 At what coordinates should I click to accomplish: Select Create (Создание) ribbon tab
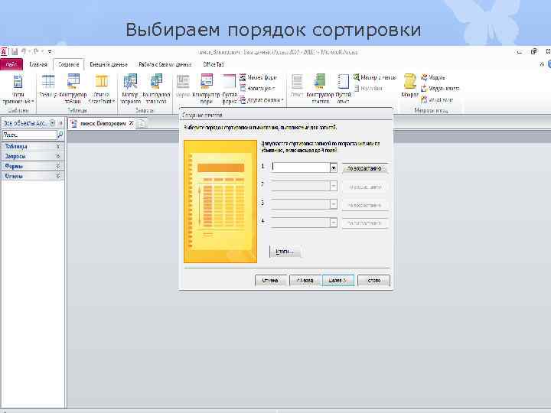coord(68,64)
